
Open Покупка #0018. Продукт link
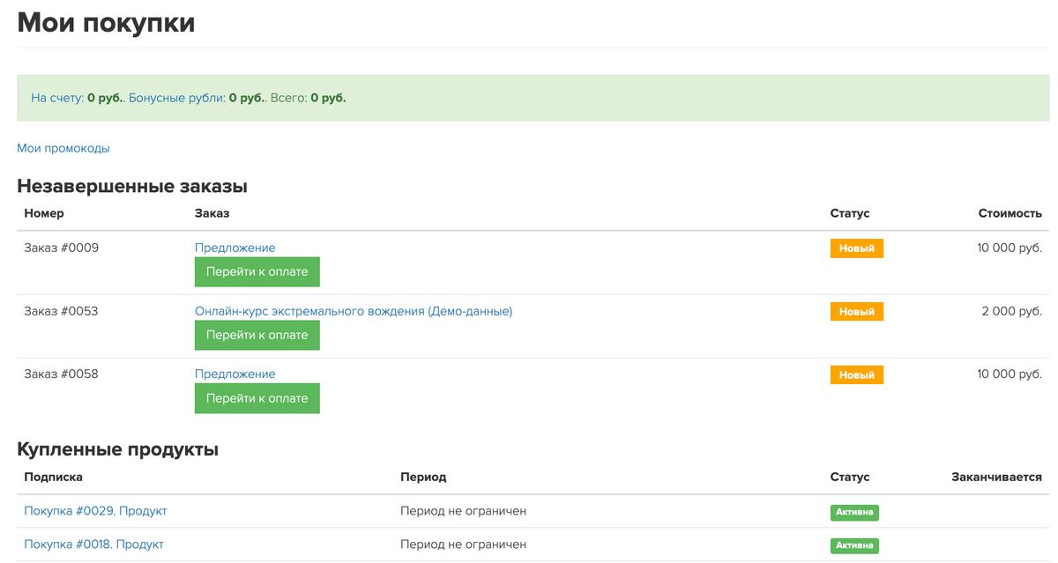pos(93,544)
